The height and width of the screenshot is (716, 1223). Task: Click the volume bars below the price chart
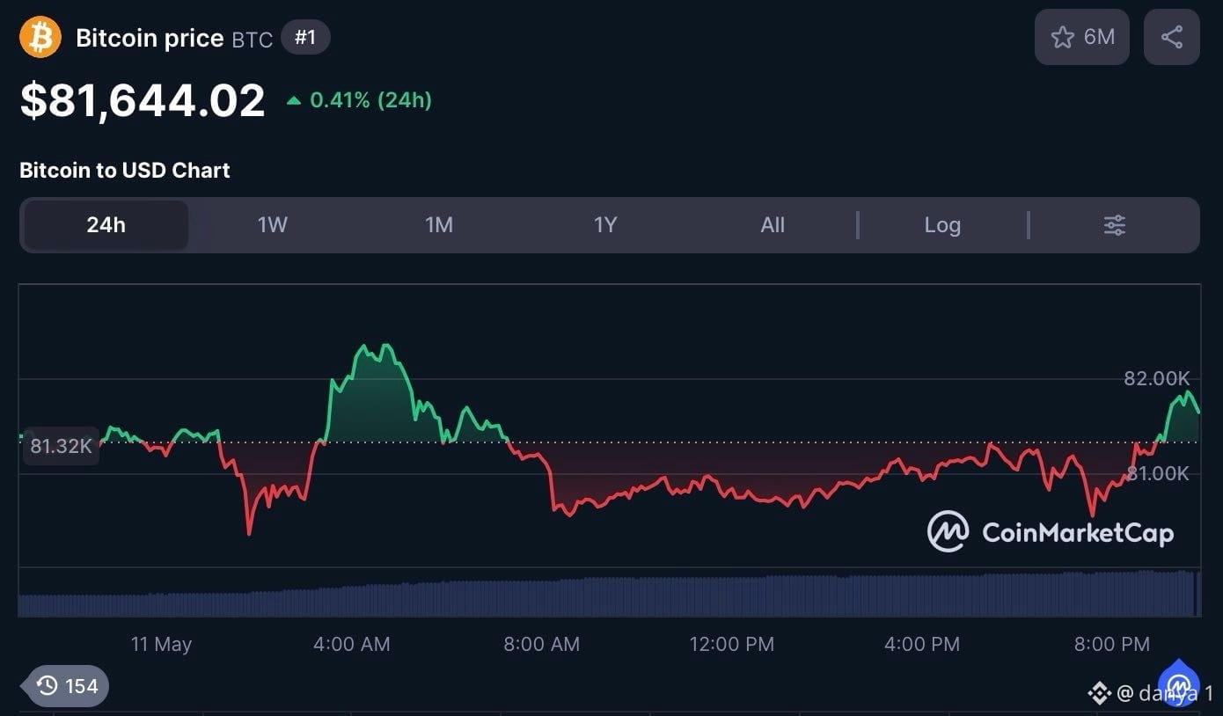point(608,594)
